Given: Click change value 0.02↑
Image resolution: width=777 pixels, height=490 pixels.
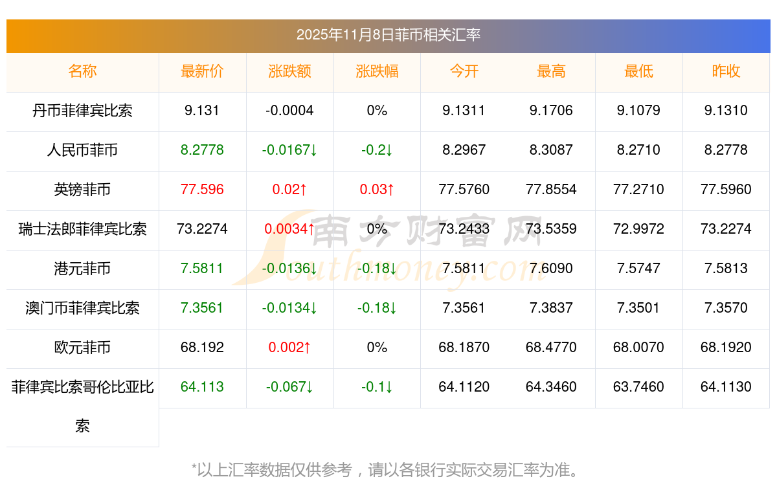Looking at the screenshot, I should [289, 190].
